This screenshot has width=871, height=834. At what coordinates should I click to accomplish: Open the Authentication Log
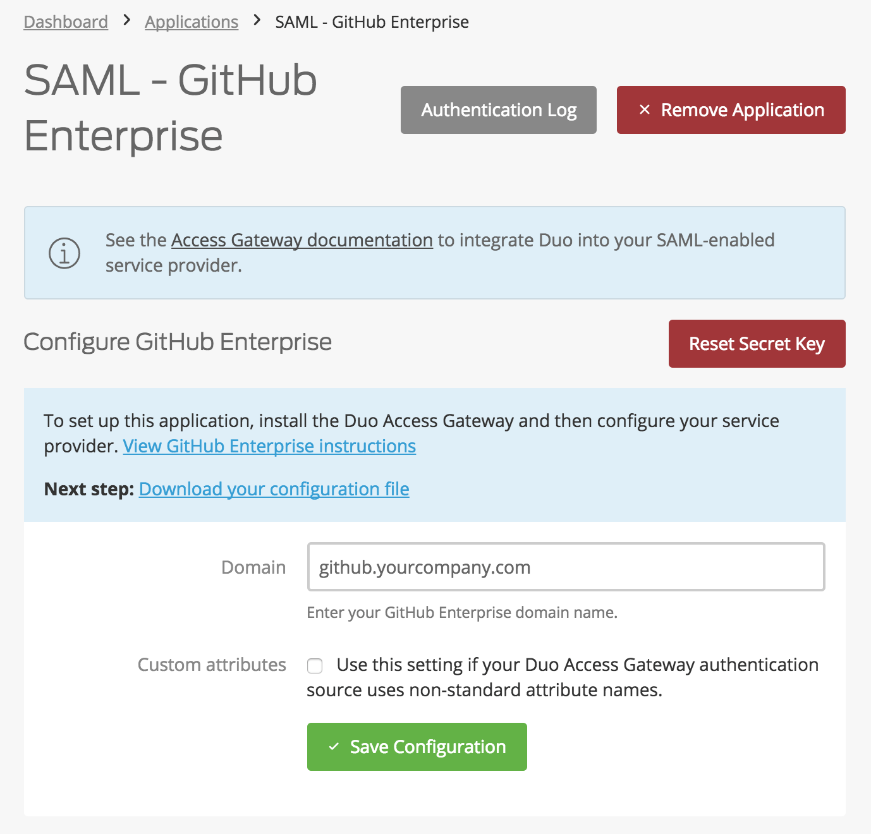498,110
